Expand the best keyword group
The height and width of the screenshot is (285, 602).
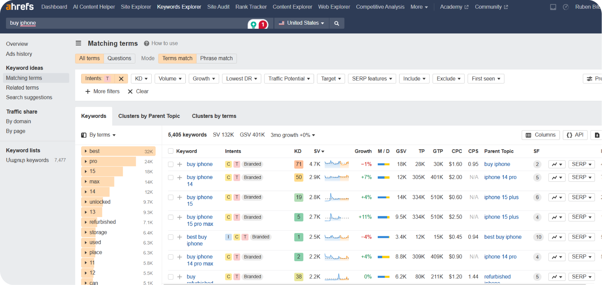85,151
